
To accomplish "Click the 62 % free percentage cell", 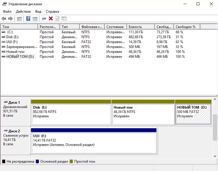I will (179, 42).
